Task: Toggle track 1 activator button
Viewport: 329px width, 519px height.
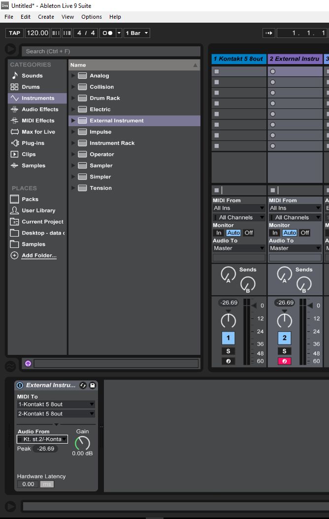Action: 228,338
